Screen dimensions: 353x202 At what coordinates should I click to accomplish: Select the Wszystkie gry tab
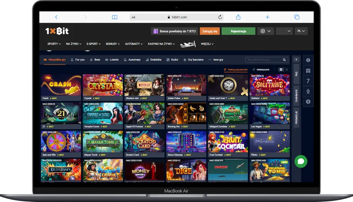(54, 60)
